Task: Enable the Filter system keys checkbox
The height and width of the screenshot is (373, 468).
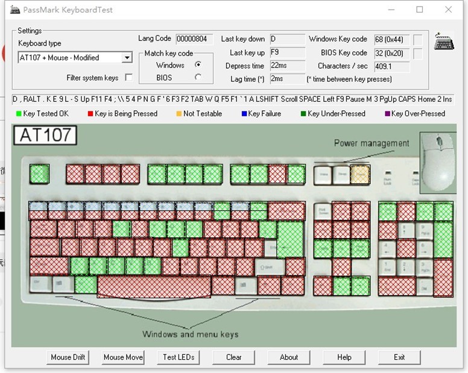Action: coord(128,78)
